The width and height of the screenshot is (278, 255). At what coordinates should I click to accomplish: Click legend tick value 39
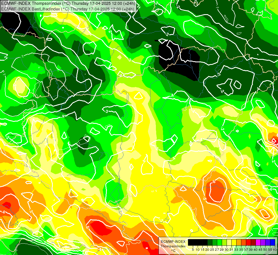(251, 250)
